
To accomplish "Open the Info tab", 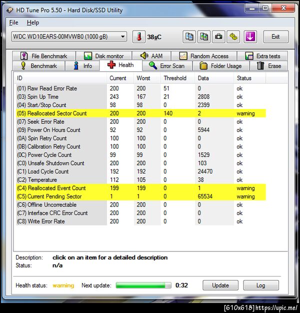I will pyautogui.click(x=82, y=66).
